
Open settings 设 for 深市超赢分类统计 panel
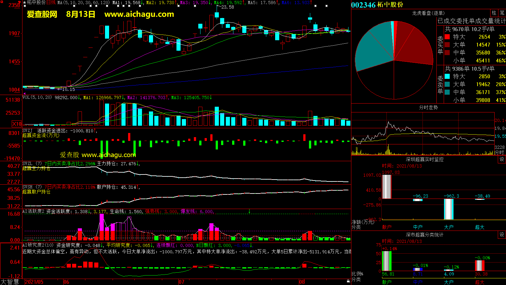pyautogui.click(x=502, y=235)
